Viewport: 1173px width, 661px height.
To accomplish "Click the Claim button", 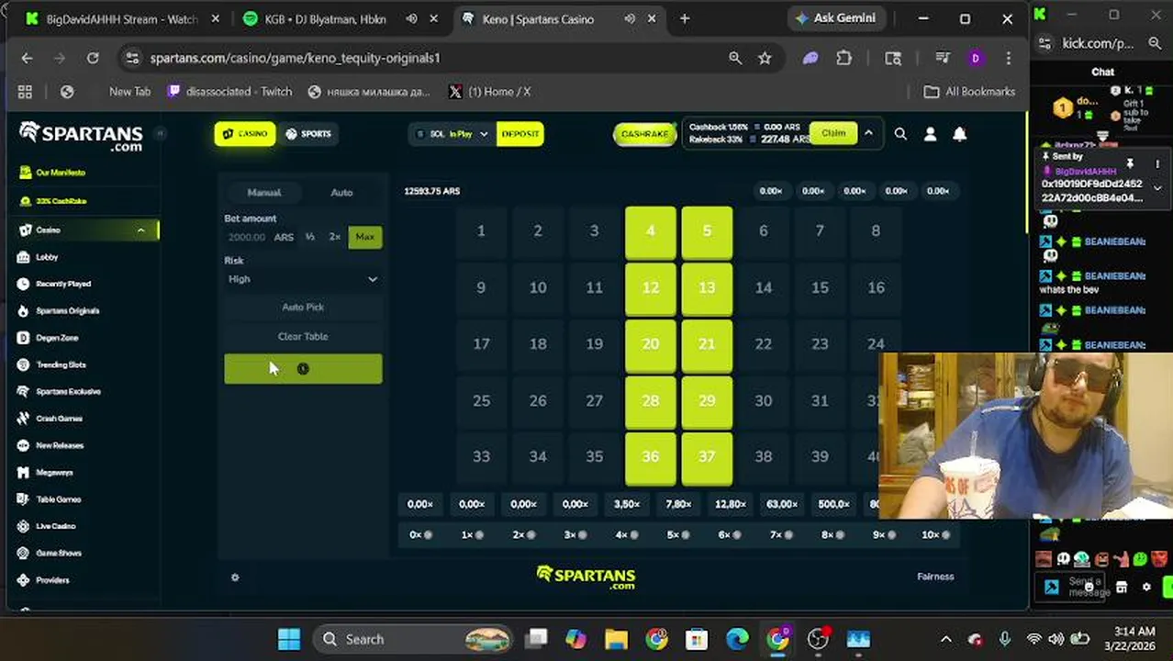I will click(x=833, y=134).
